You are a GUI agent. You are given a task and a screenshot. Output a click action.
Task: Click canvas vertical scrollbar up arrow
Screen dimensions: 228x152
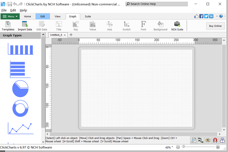coord(224,40)
